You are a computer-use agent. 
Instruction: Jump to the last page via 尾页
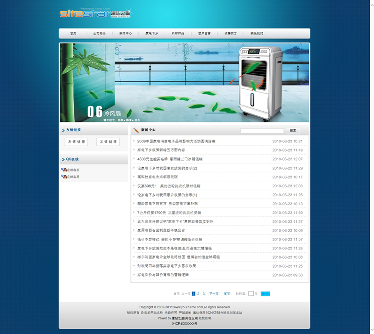tap(227, 294)
